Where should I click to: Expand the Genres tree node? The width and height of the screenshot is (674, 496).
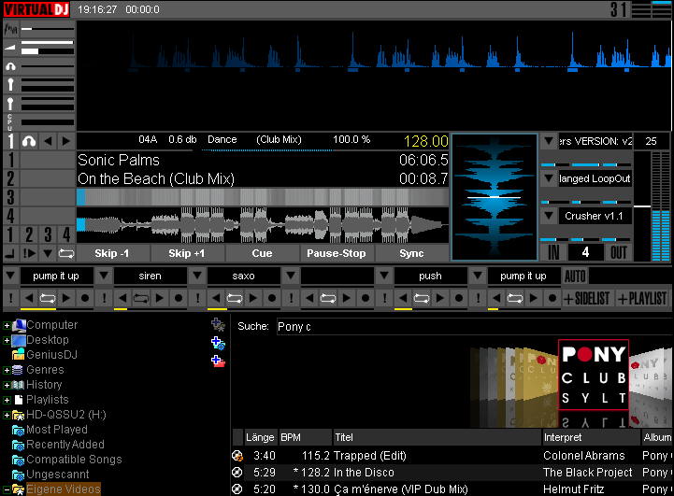(x=7, y=370)
